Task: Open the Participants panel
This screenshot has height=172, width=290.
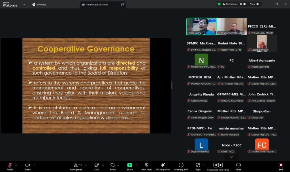Action: pos(76,165)
